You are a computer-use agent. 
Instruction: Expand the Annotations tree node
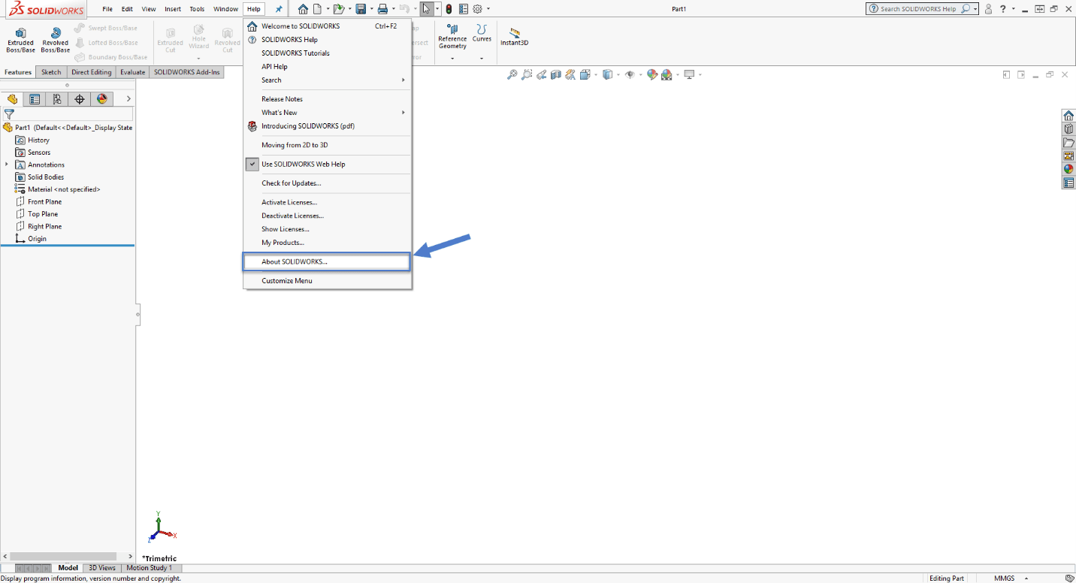(7, 165)
